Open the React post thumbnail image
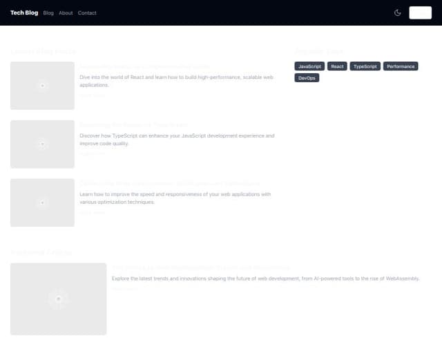442x356 pixels. (42, 86)
